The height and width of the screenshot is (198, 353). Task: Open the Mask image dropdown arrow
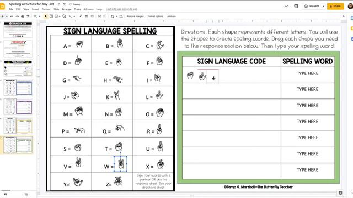(x=116, y=16)
